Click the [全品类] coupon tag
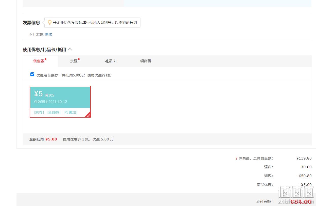 pyautogui.click(x=54, y=112)
